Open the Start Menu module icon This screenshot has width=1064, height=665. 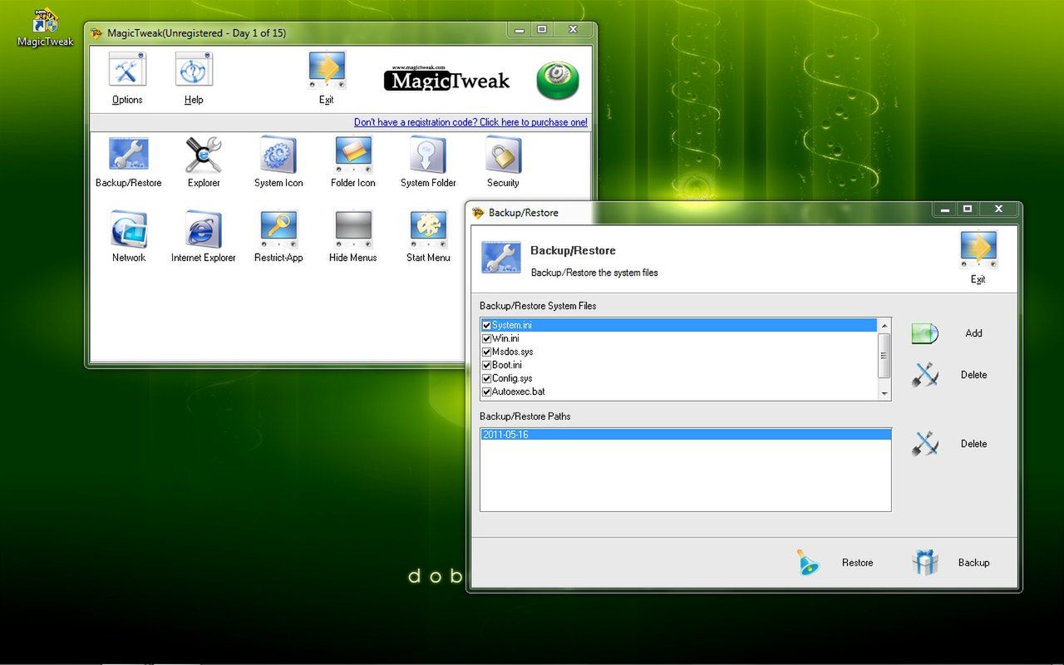click(x=428, y=229)
